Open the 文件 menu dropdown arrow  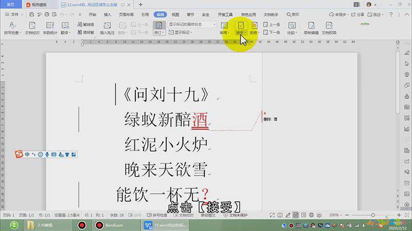[22, 14]
